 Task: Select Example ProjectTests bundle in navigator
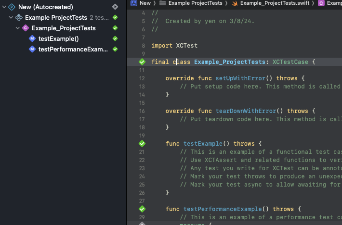(x=56, y=17)
